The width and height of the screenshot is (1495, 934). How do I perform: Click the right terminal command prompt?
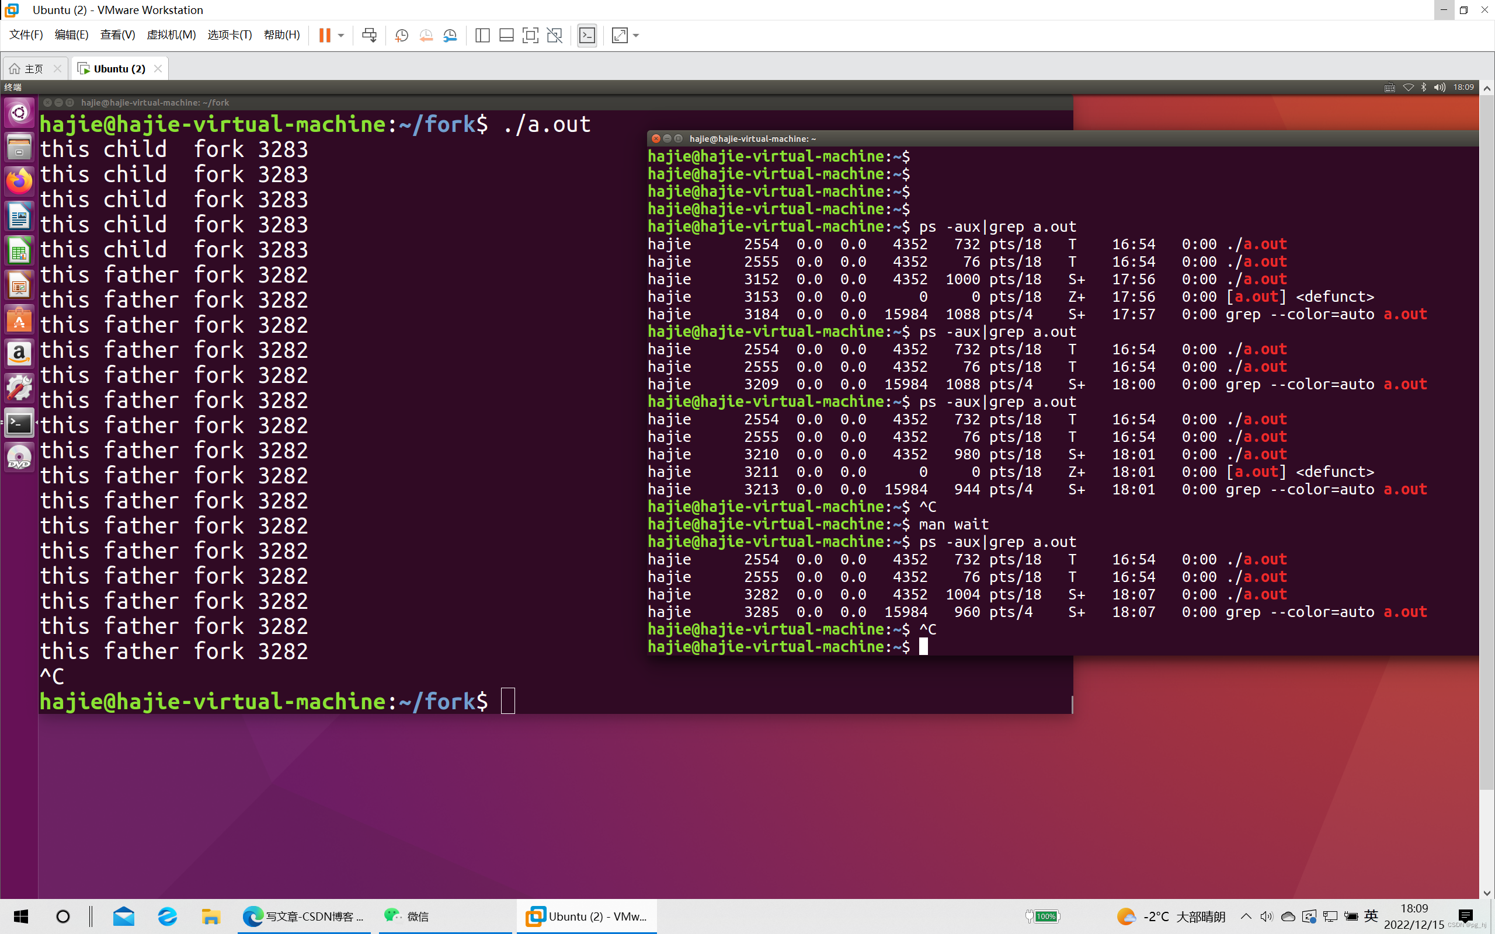(x=923, y=647)
